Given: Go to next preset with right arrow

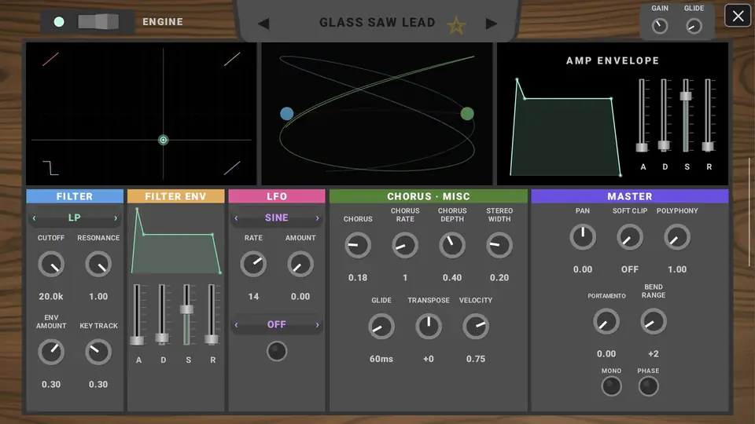Looking at the screenshot, I should [x=491, y=24].
